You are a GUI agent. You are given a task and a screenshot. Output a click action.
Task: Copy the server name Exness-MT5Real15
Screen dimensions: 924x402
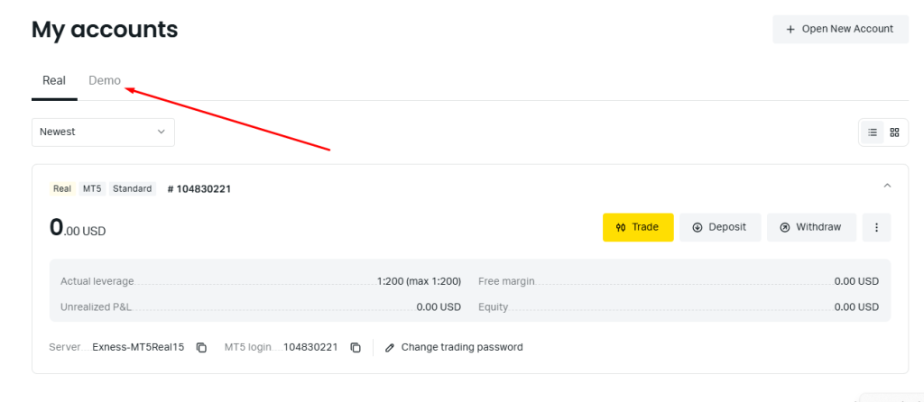(202, 347)
